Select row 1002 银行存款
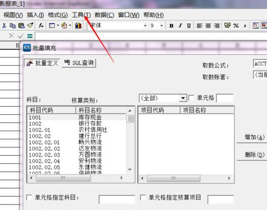 77,123
